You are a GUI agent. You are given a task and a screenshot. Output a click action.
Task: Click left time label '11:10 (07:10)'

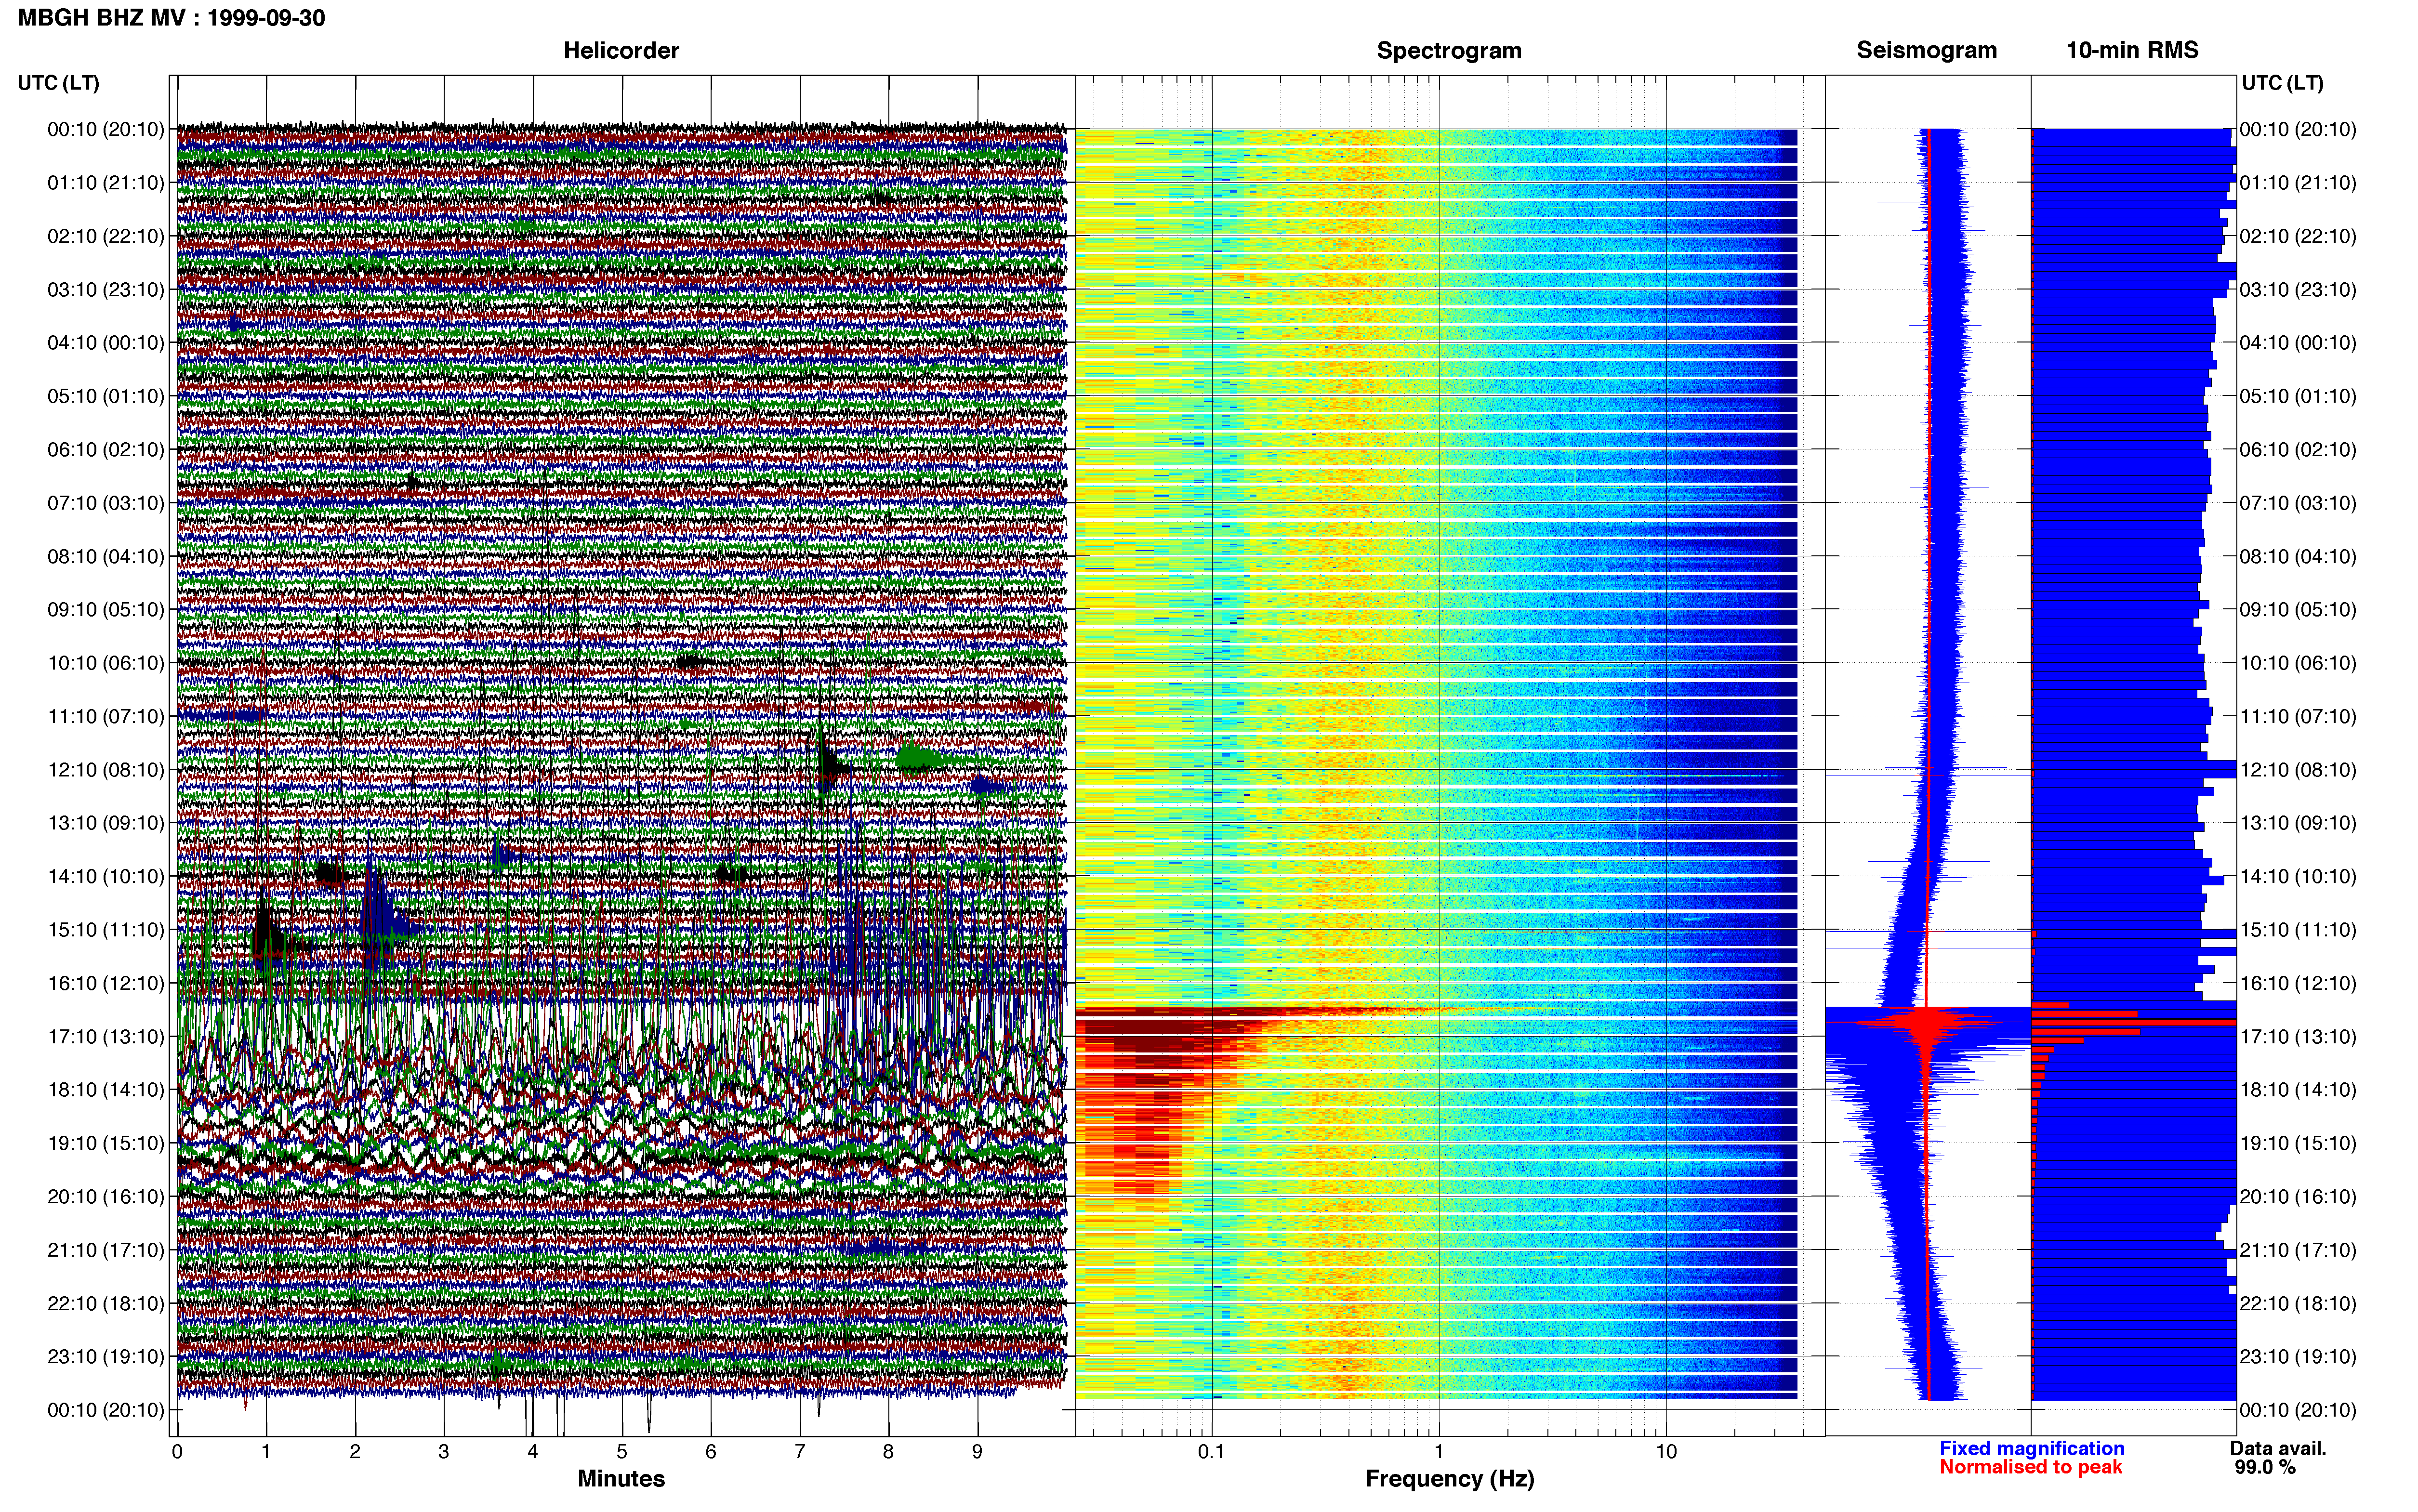coord(106,716)
